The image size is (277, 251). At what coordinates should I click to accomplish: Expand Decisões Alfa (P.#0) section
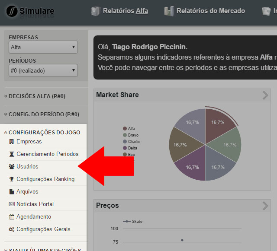tap(35, 96)
